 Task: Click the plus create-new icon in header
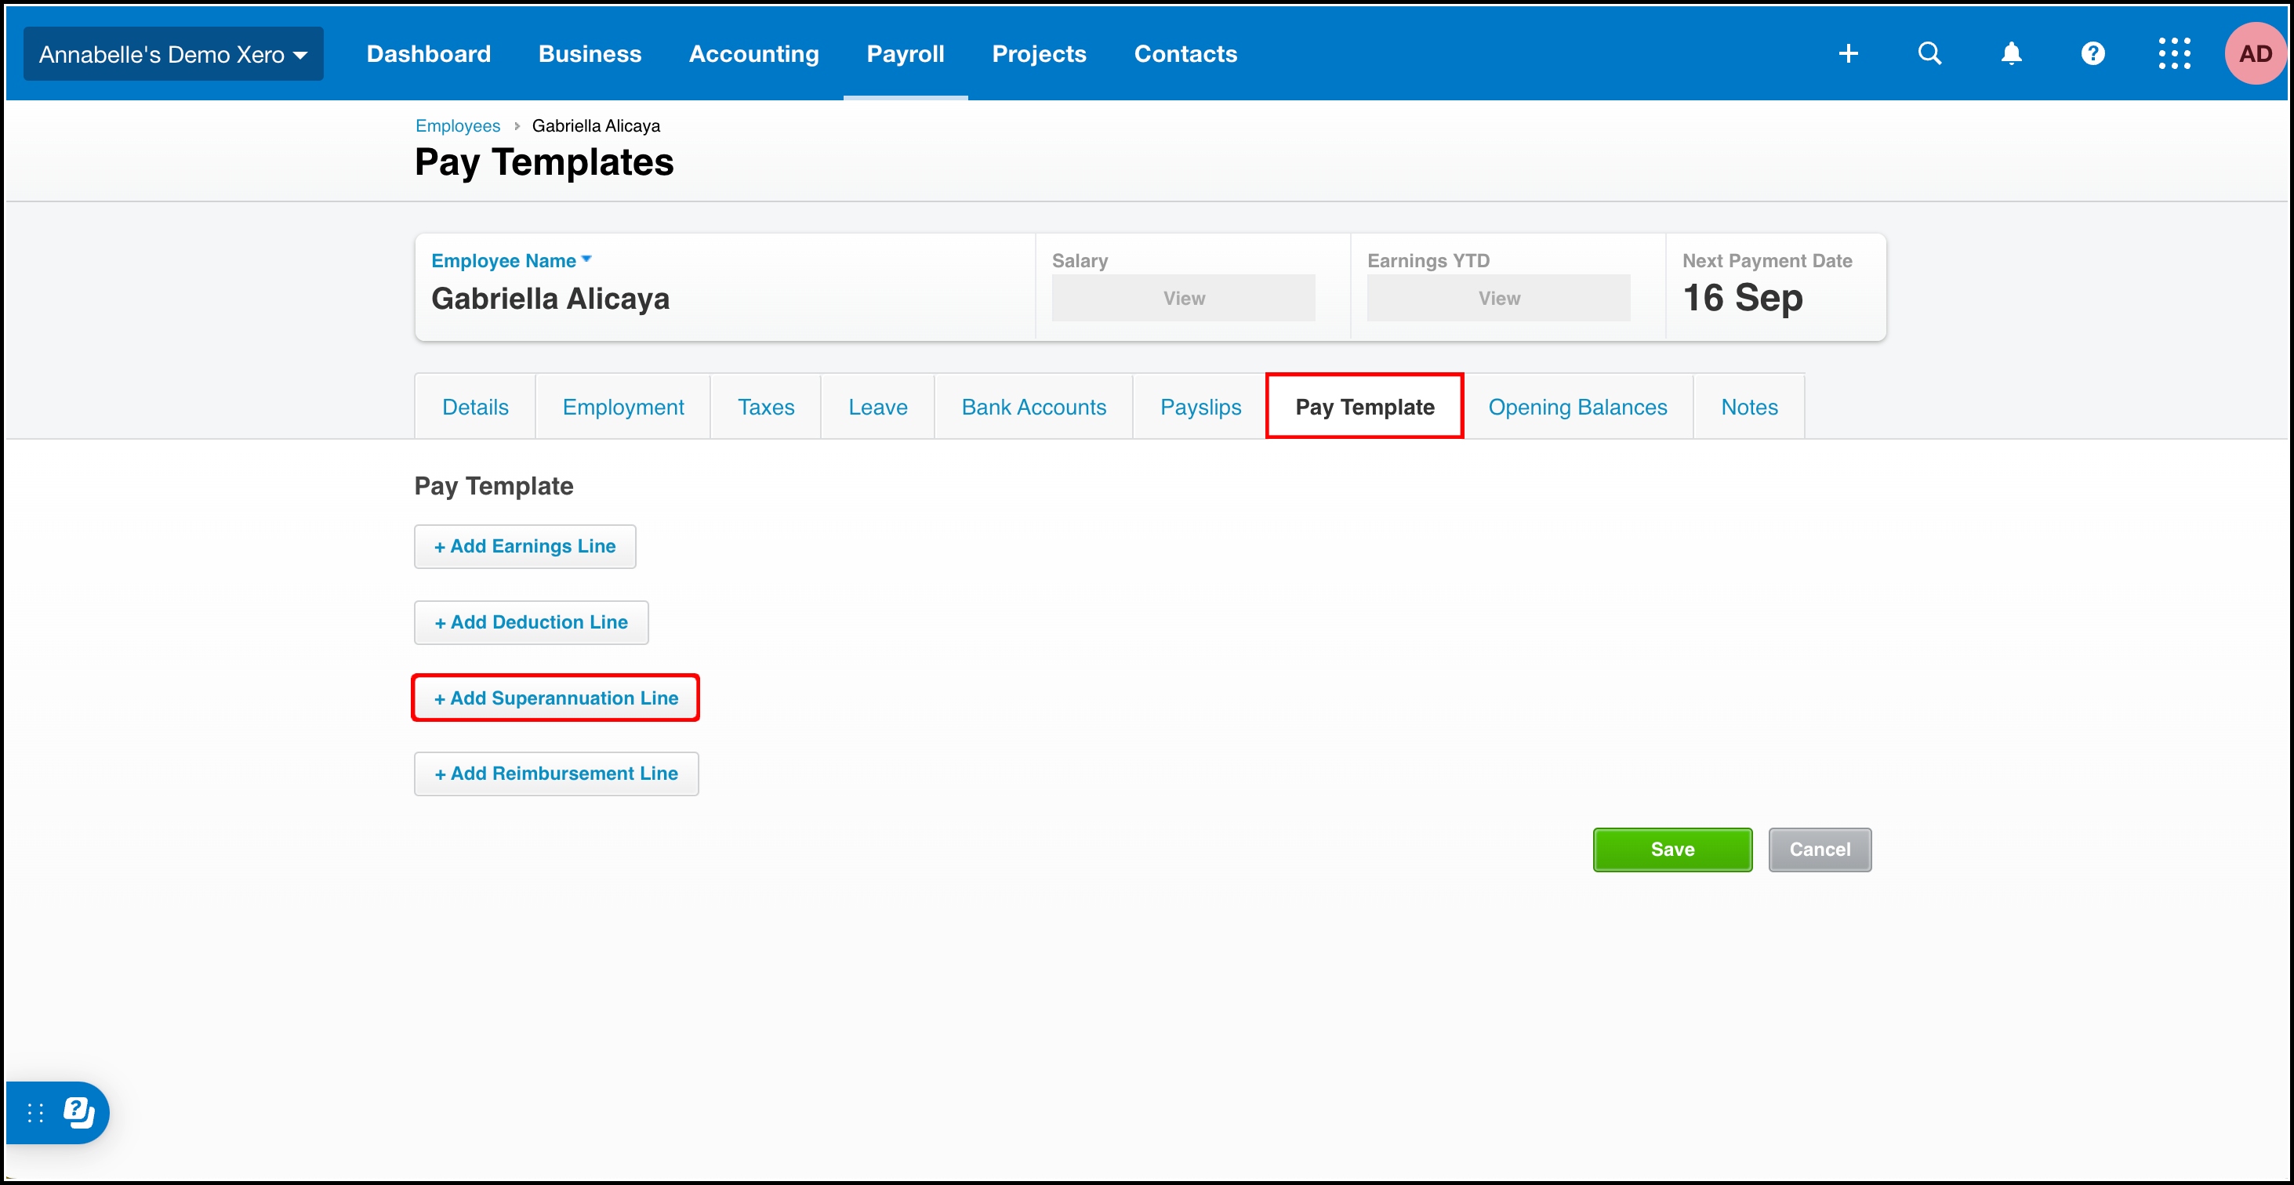pos(1848,53)
